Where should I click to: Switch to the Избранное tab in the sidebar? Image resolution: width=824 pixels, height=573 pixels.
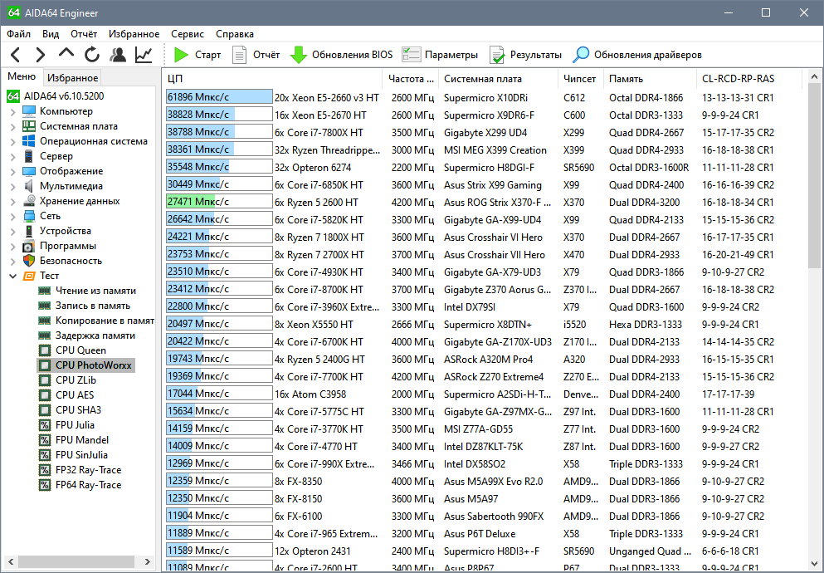click(x=72, y=78)
